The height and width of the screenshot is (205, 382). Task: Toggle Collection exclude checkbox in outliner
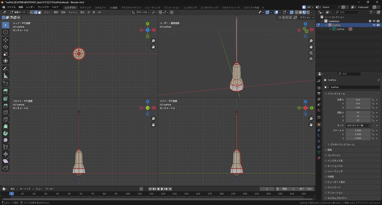[x=370, y=21]
